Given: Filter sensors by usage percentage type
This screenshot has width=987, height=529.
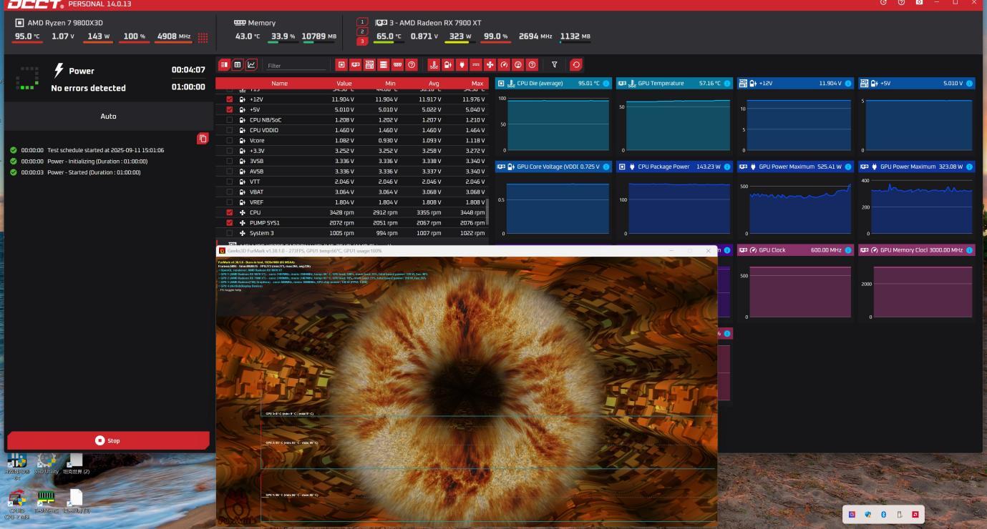Looking at the screenshot, I should click(517, 65).
